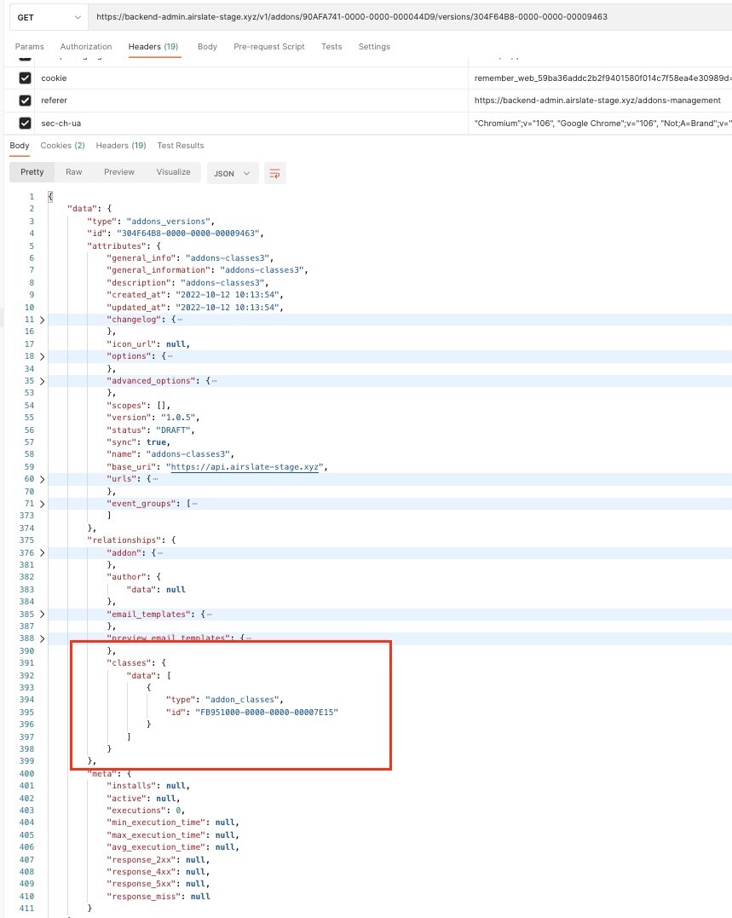Open the JSON language dropdown
The width and height of the screenshot is (732, 918).
pyautogui.click(x=232, y=173)
